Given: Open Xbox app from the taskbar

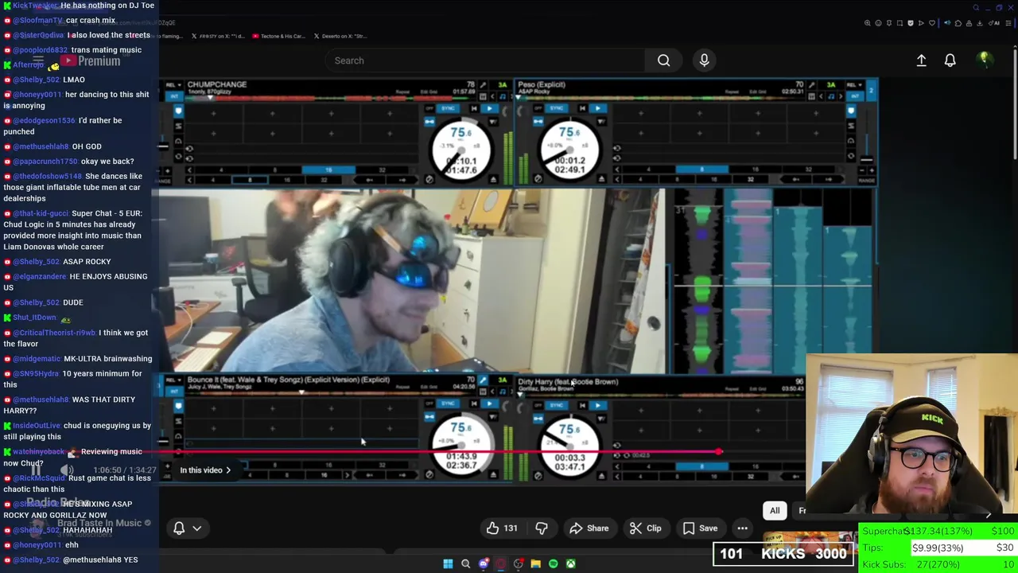Looking at the screenshot, I should (x=571, y=564).
